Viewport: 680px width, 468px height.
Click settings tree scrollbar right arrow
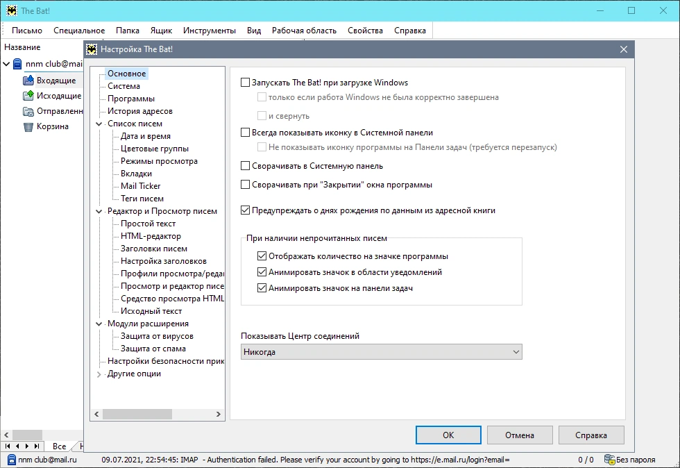[218, 414]
